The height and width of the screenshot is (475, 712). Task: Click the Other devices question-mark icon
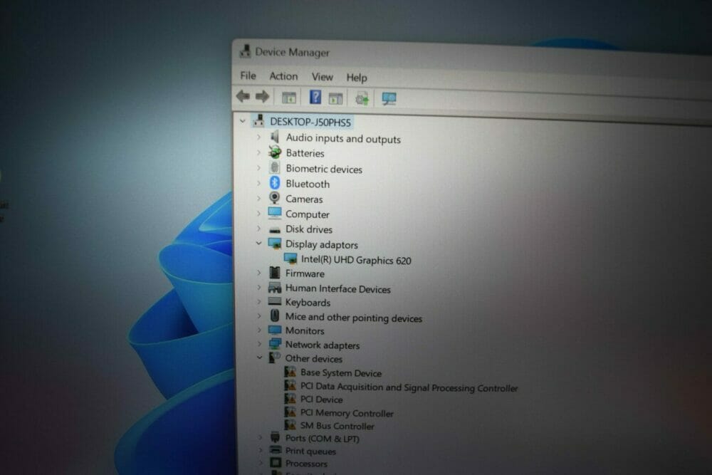275,357
